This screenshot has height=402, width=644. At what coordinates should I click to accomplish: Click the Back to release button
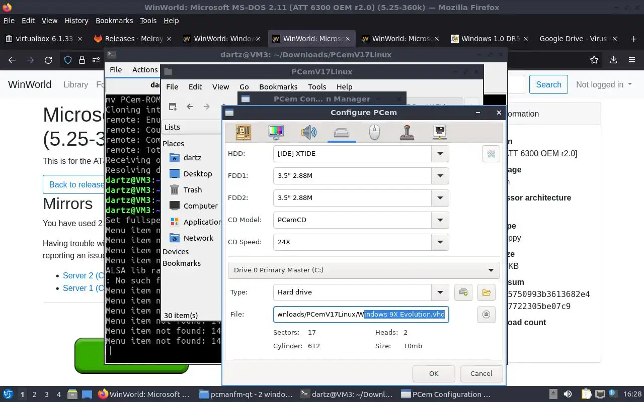click(x=74, y=184)
